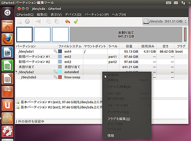Choose 貼り付け(P) in the context menu

tap(127, 98)
